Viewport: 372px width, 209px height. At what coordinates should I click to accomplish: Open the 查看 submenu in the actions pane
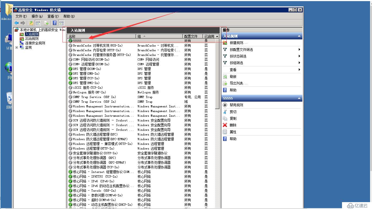click(x=233, y=70)
